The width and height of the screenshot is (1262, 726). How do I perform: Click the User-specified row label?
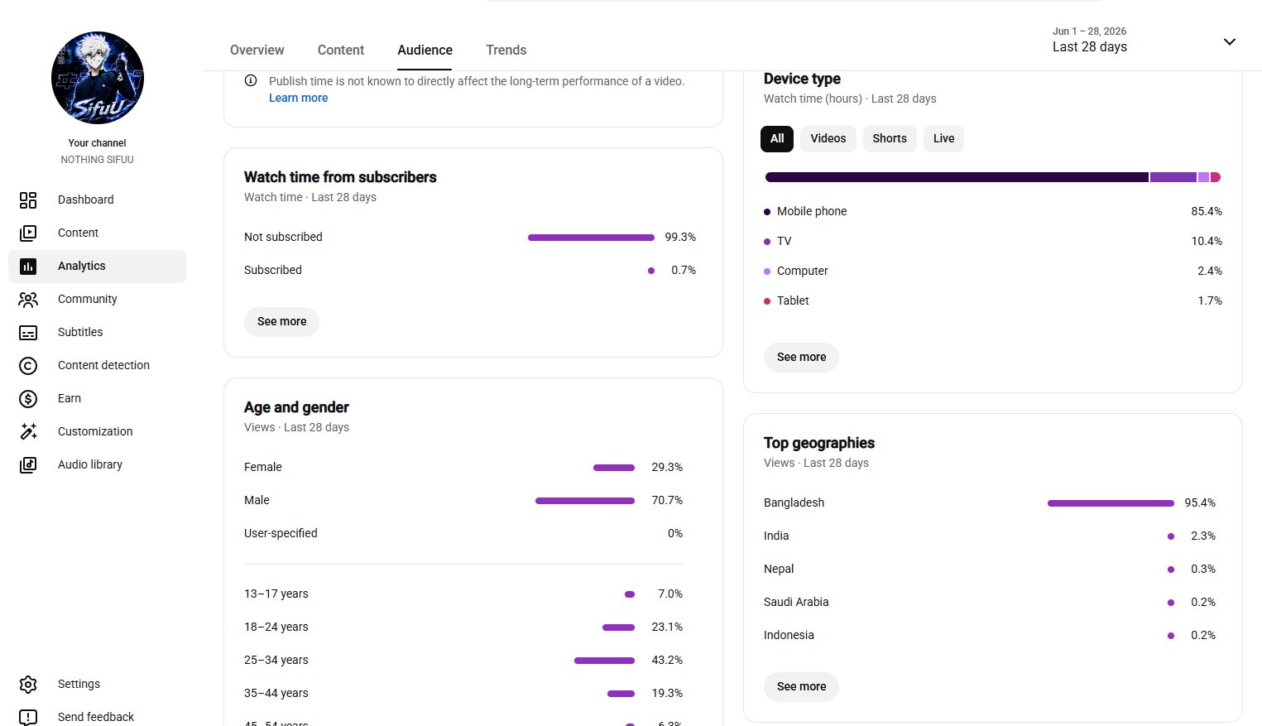coord(281,533)
